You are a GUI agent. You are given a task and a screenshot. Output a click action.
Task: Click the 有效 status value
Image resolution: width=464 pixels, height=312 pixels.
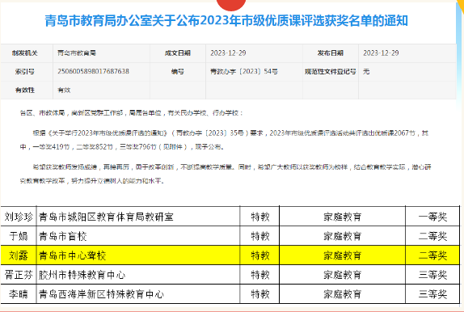[64, 90]
